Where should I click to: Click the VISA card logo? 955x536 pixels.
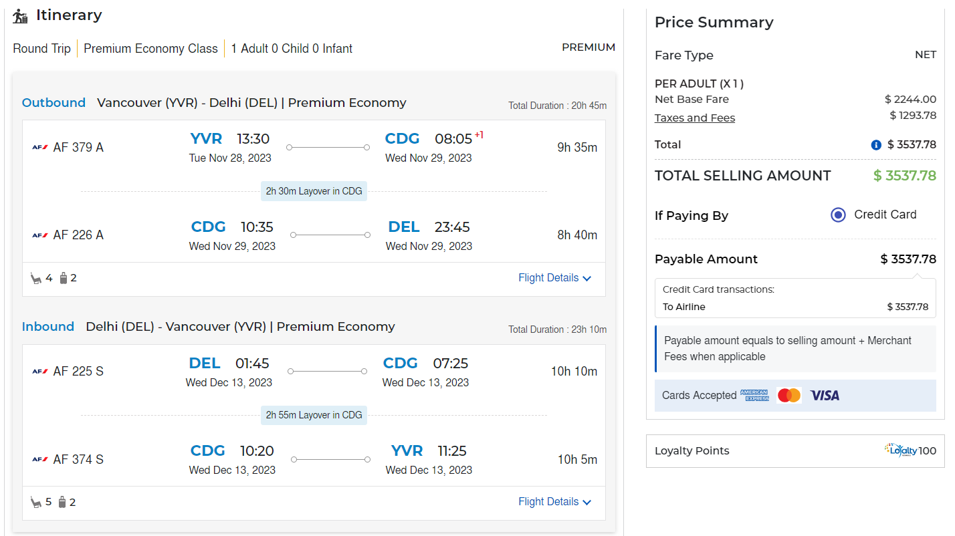pyautogui.click(x=825, y=396)
